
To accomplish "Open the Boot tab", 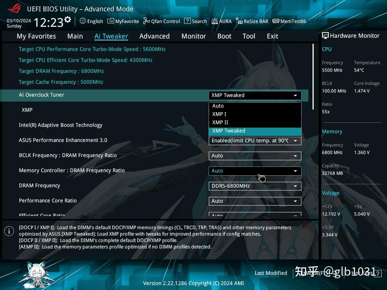I will [x=224, y=36].
